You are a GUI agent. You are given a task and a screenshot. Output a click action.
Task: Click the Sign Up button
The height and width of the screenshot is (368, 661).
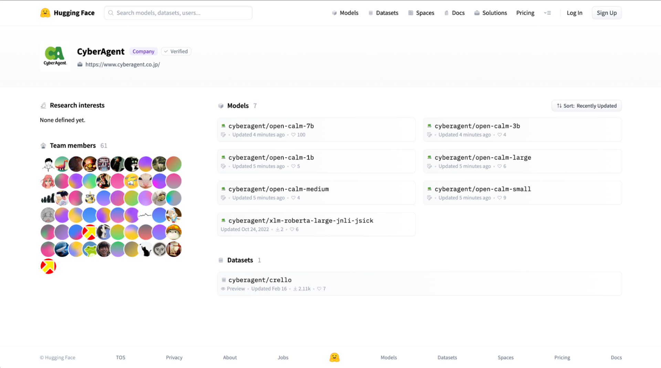[x=607, y=13]
